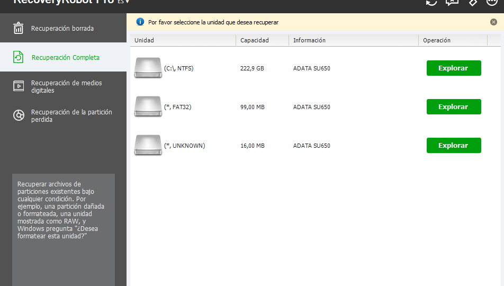Select the "(C:\, NTFS)" label
This screenshot has width=504, height=286.
(179, 68)
